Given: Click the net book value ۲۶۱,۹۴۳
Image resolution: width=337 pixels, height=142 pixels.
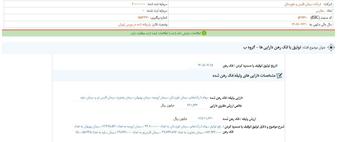Looking at the screenshot, I should point(192,105).
